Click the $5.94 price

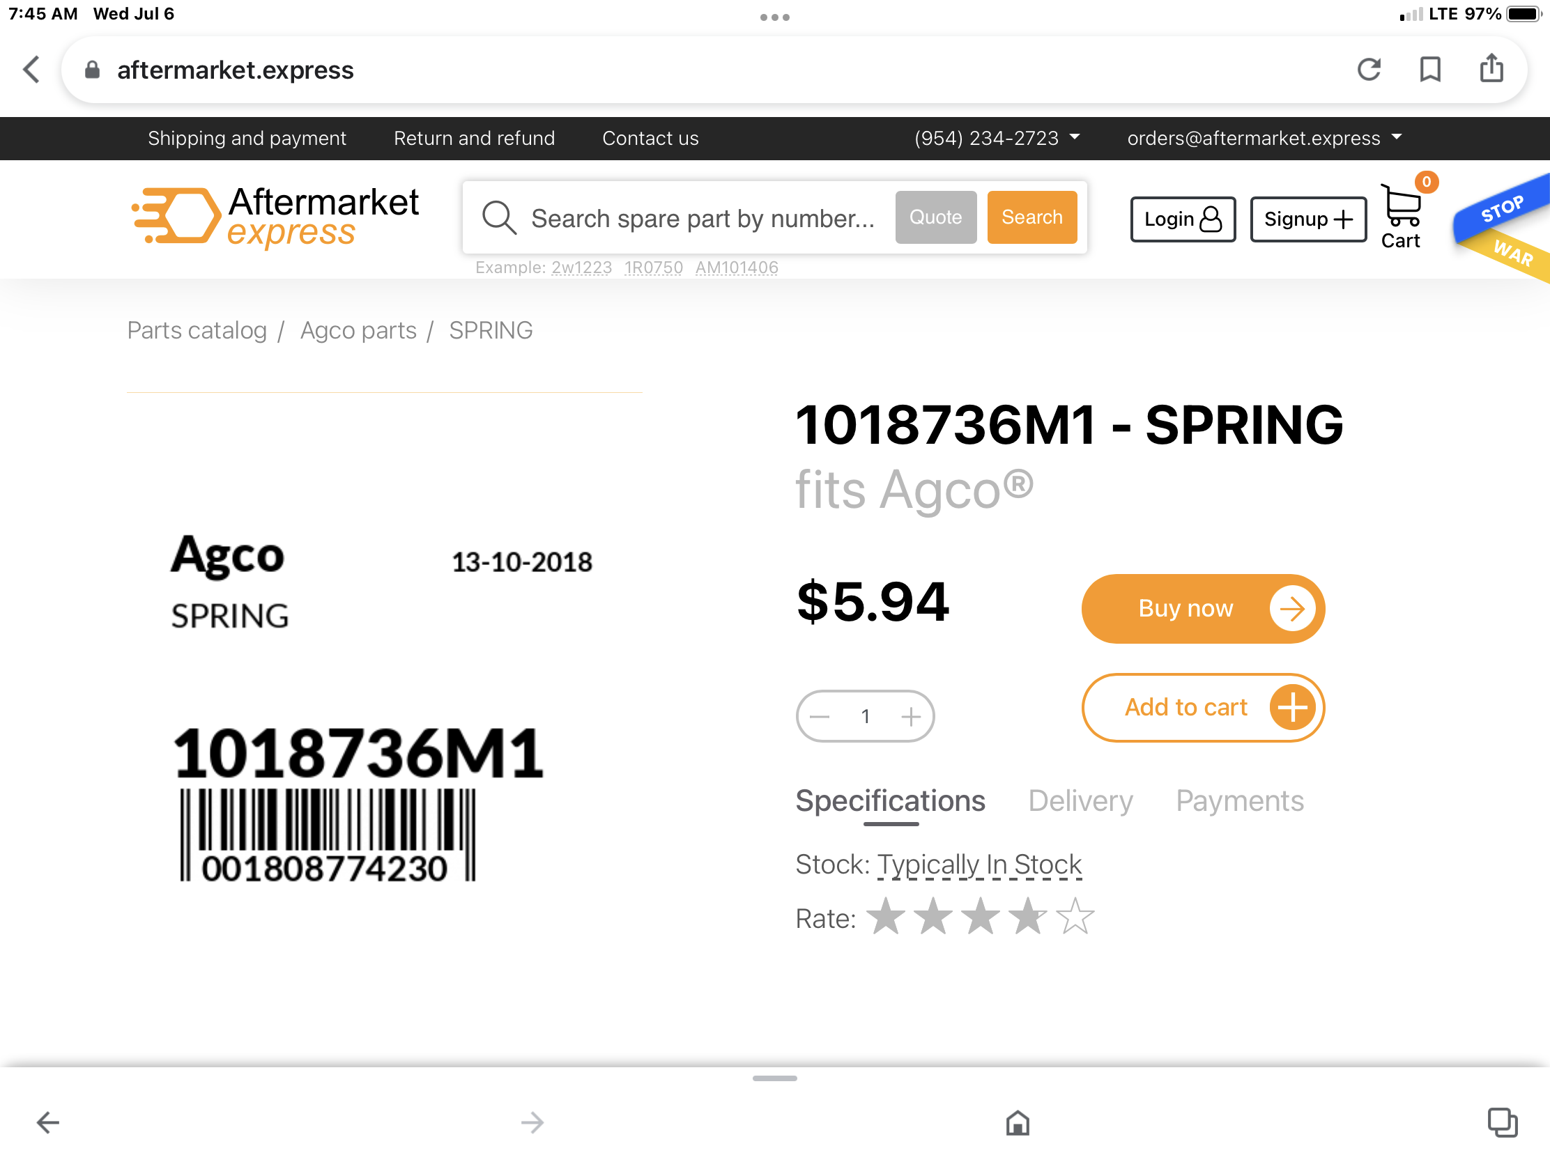pyautogui.click(x=873, y=602)
